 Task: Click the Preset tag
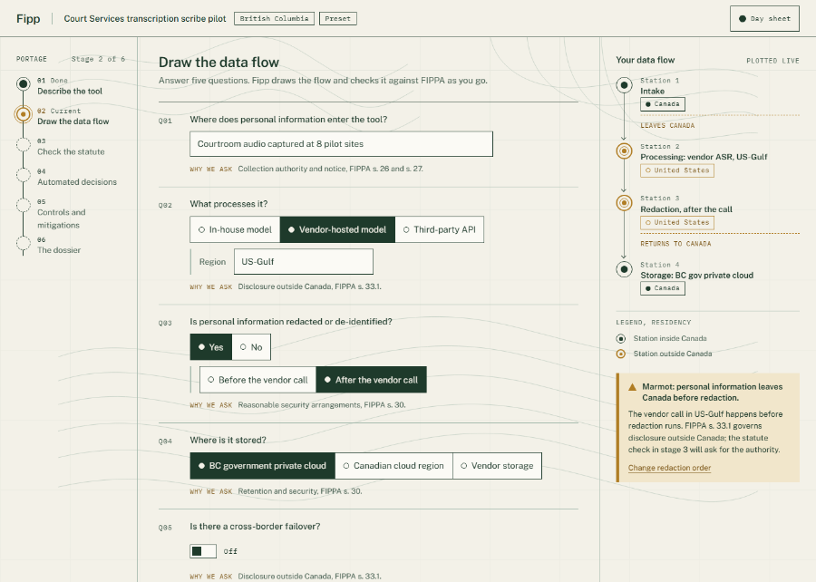(338, 19)
